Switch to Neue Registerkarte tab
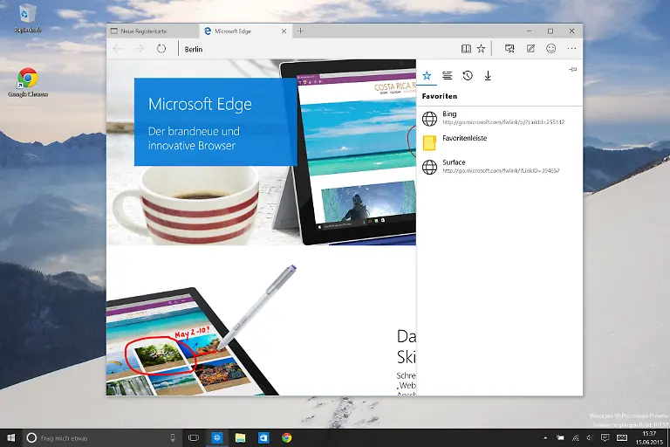Viewport: 670px width, 447px height. coord(148,31)
